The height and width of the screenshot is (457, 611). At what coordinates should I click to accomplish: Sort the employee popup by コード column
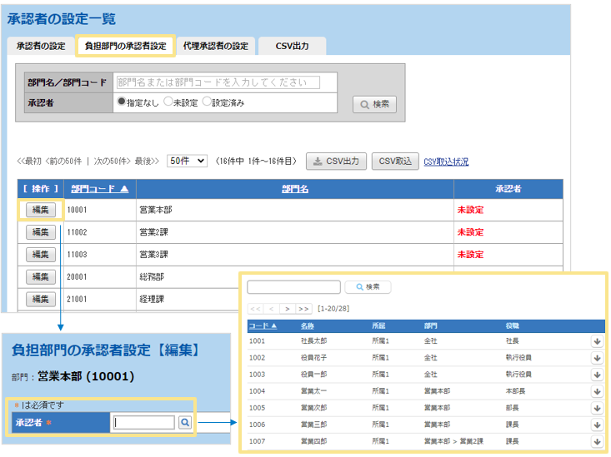click(x=263, y=326)
